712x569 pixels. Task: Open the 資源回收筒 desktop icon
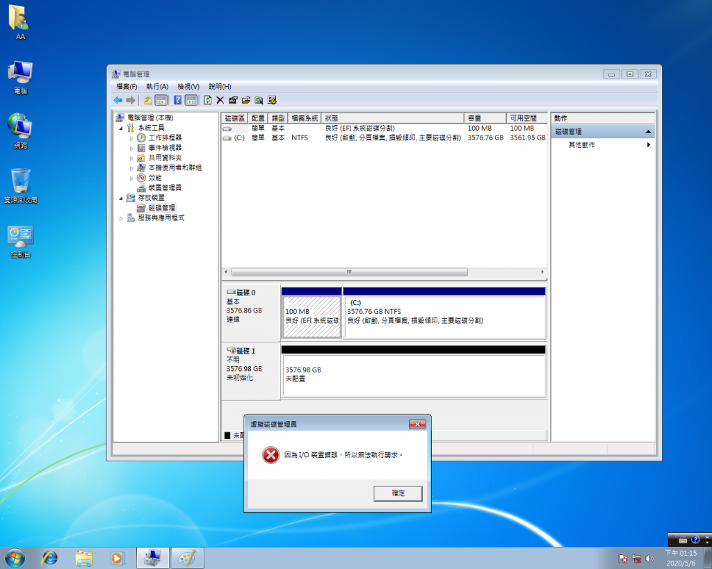pos(20,186)
